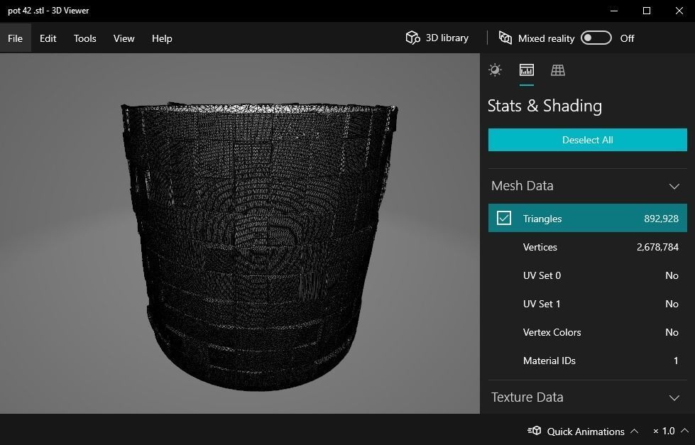This screenshot has width=695, height=445.
Task: Click the Mixed reality icon
Action: coord(505,38)
